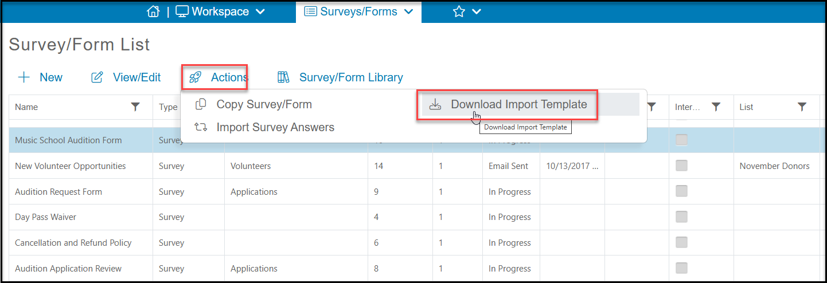Screen dimensions: 827x283
Task: Click the Actions rocket icon
Action: (x=195, y=77)
